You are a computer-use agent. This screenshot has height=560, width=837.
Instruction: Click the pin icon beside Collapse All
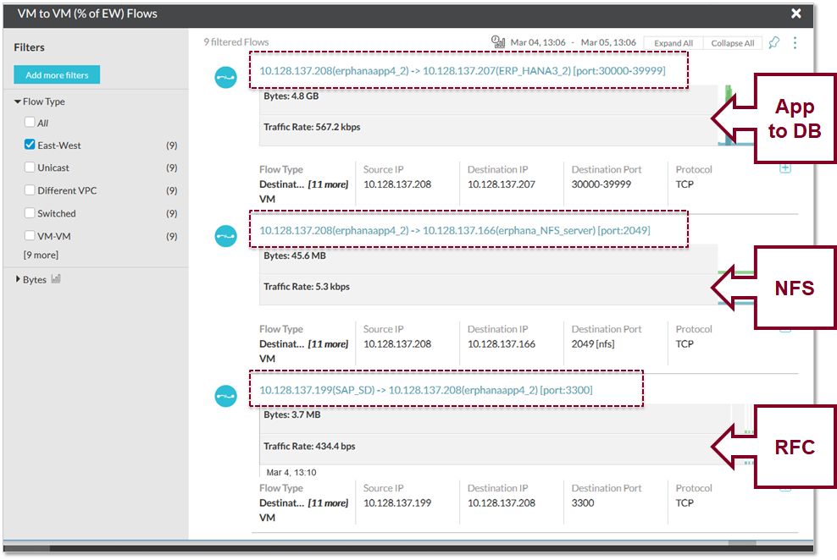(x=773, y=43)
